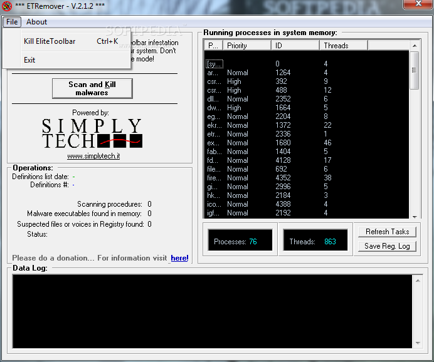
Task: Click the ETRemover app icon in title bar
Action: click(7, 6)
